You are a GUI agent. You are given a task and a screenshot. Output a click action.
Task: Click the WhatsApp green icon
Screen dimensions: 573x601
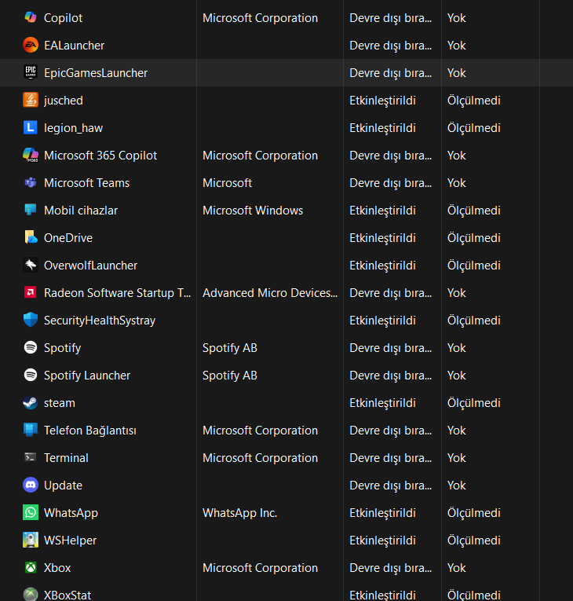click(31, 513)
